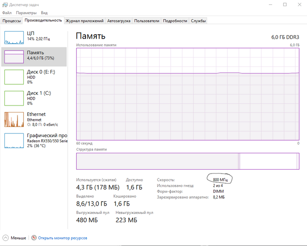307x246 pixels.
Task: Click the 2 из 4 slots value
Action: point(218,185)
